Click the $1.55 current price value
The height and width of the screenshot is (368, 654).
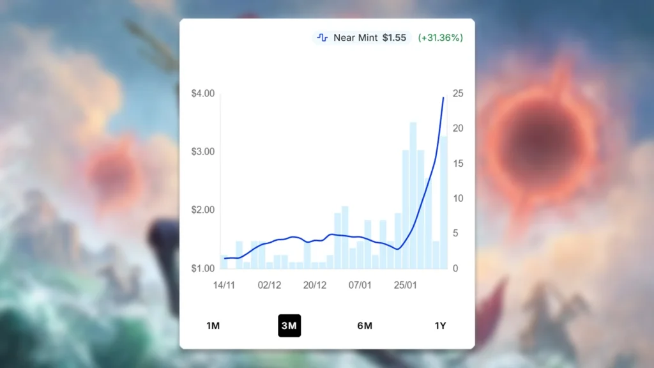click(395, 38)
